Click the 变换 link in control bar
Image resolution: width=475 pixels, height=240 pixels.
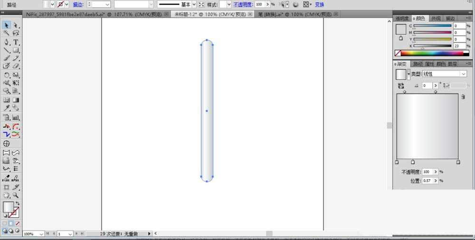[x=320, y=4]
